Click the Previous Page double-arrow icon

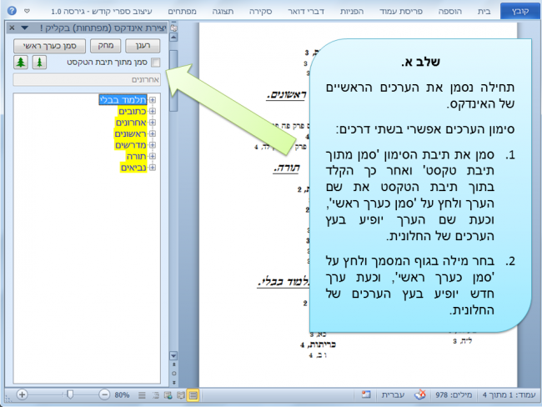[174, 364]
